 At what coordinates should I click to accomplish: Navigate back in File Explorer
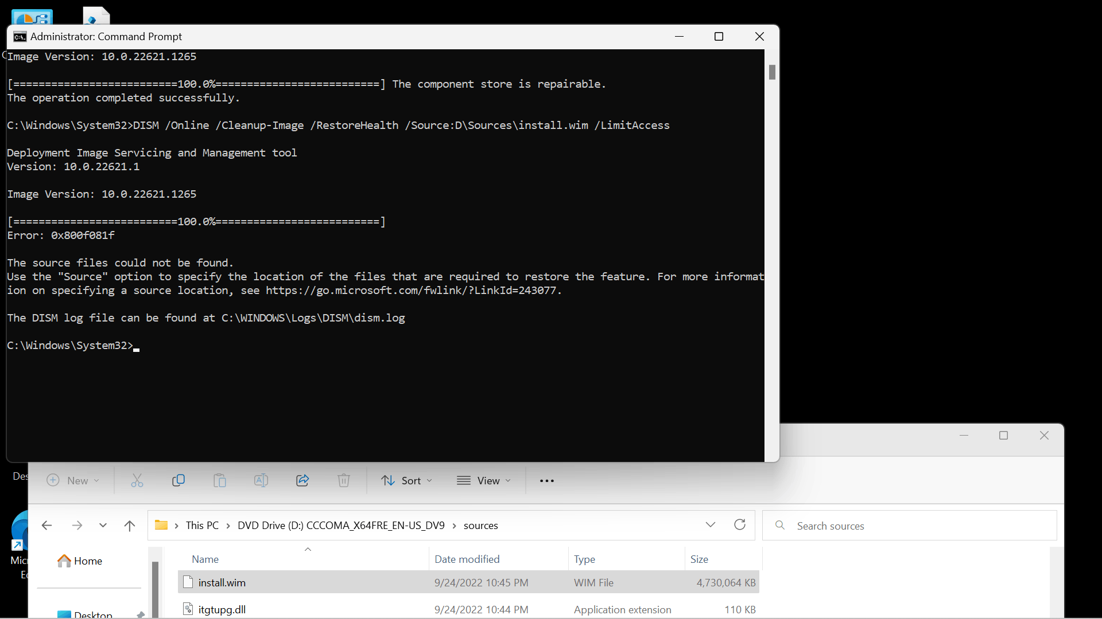pyautogui.click(x=47, y=525)
